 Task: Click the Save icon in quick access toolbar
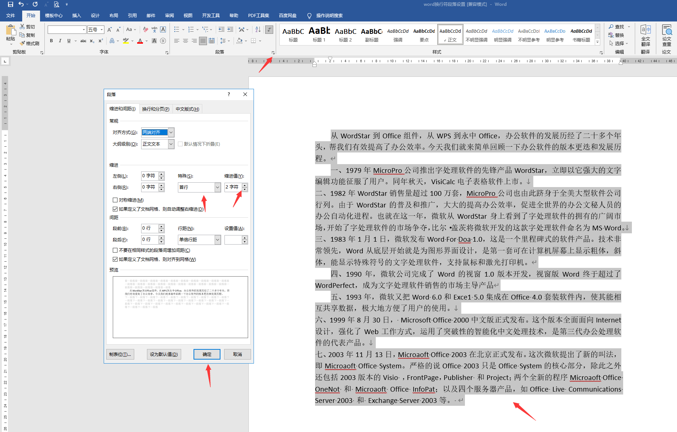click(x=10, y=4)
